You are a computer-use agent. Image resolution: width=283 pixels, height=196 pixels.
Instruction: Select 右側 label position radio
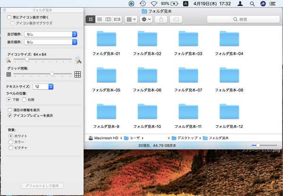pyautogui.click(x=24, y=100)
